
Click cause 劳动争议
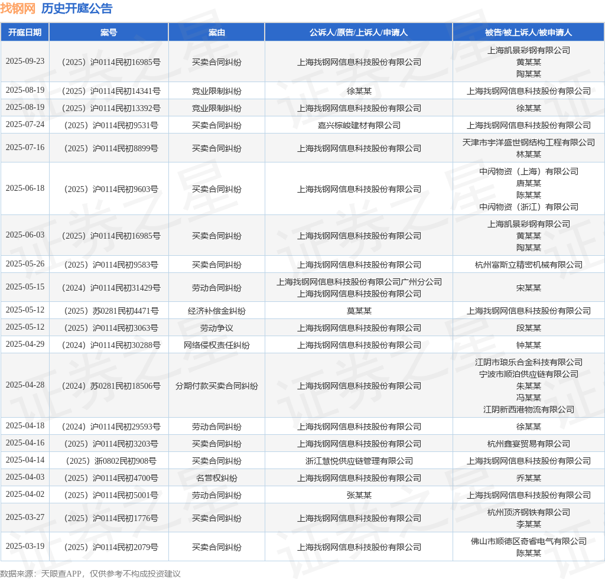pyautogui.click(x=216, y=328)
